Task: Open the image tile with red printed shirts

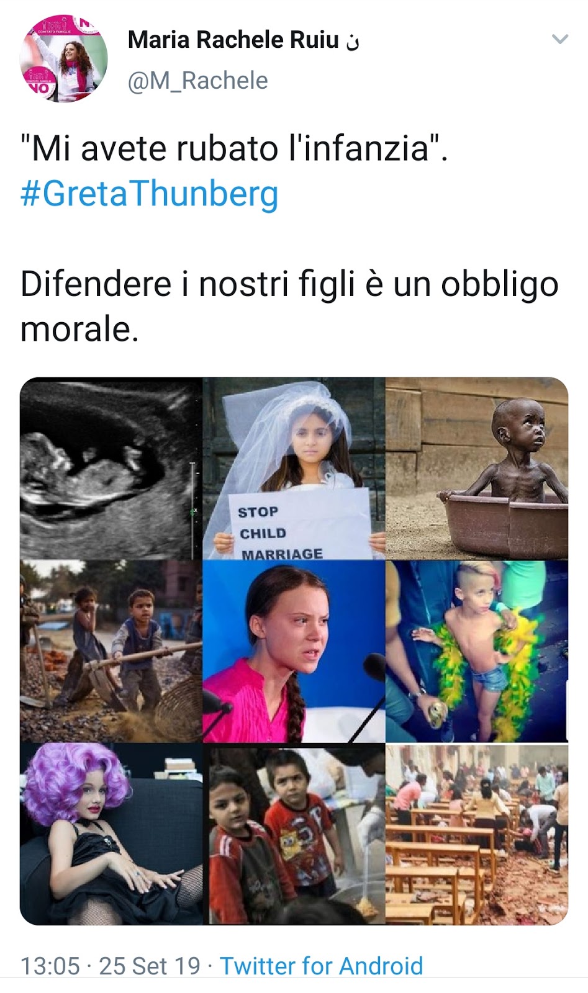Action: (x=294, y=834)
